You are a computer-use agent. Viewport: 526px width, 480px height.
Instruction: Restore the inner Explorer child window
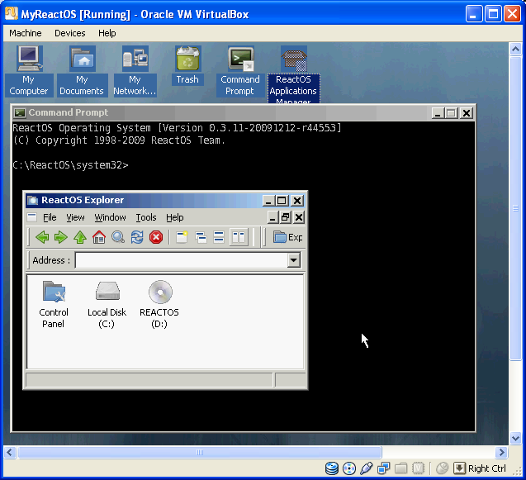pos(285,217)
